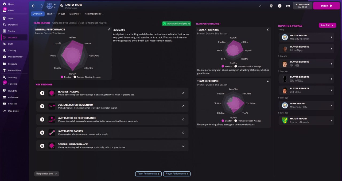Screen dimensions: 342x181
Task: Click General Performance key finding row
Action: 112,146
